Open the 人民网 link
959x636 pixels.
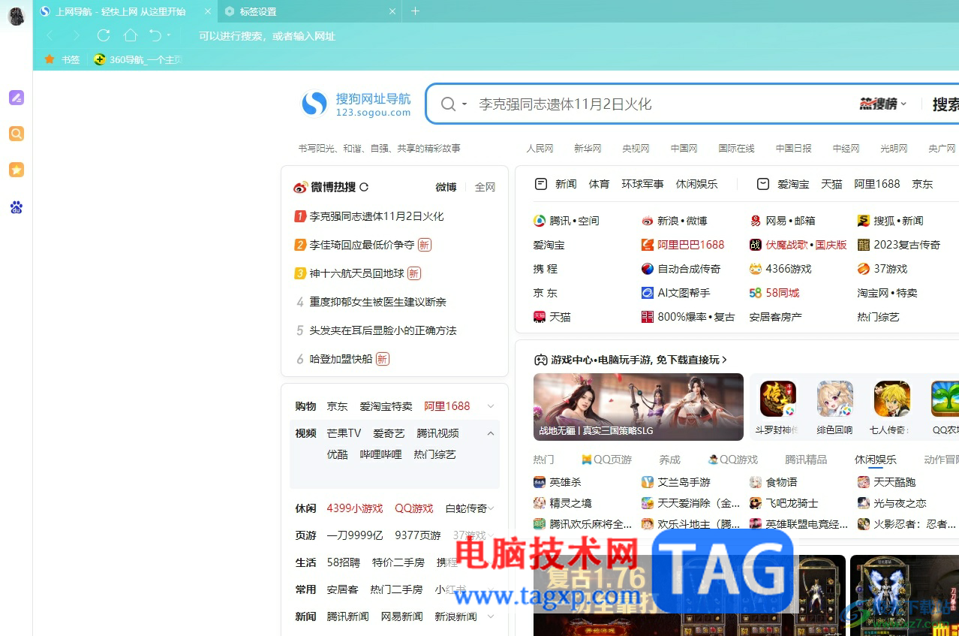tap(540, 149)
